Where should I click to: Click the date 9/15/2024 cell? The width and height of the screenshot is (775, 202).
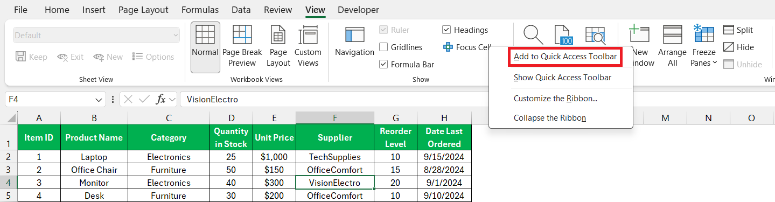click(x=444, y=157)
